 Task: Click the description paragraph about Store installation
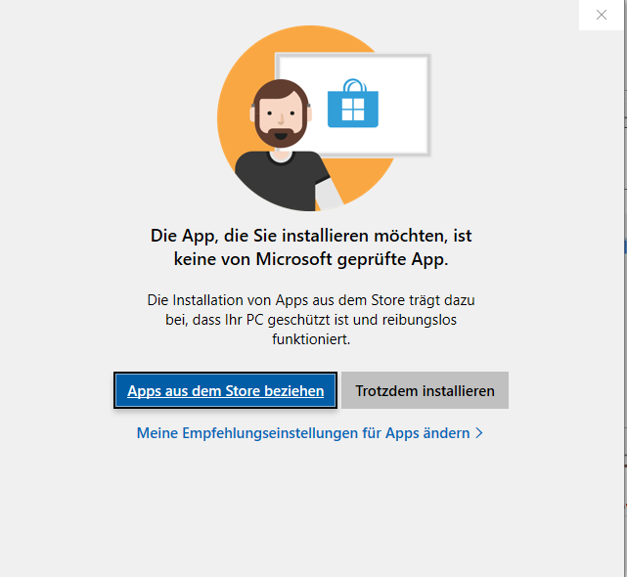click(311, 319)
